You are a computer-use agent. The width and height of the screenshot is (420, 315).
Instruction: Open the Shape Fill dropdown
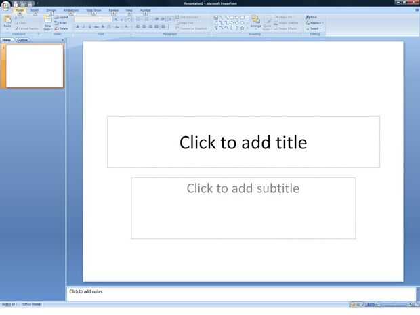284,17
